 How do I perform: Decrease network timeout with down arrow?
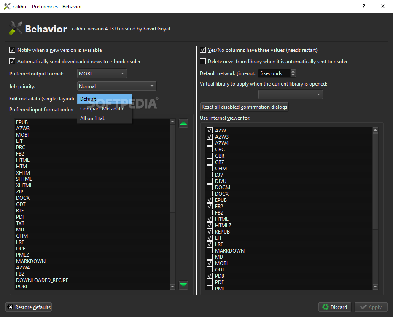293,75
